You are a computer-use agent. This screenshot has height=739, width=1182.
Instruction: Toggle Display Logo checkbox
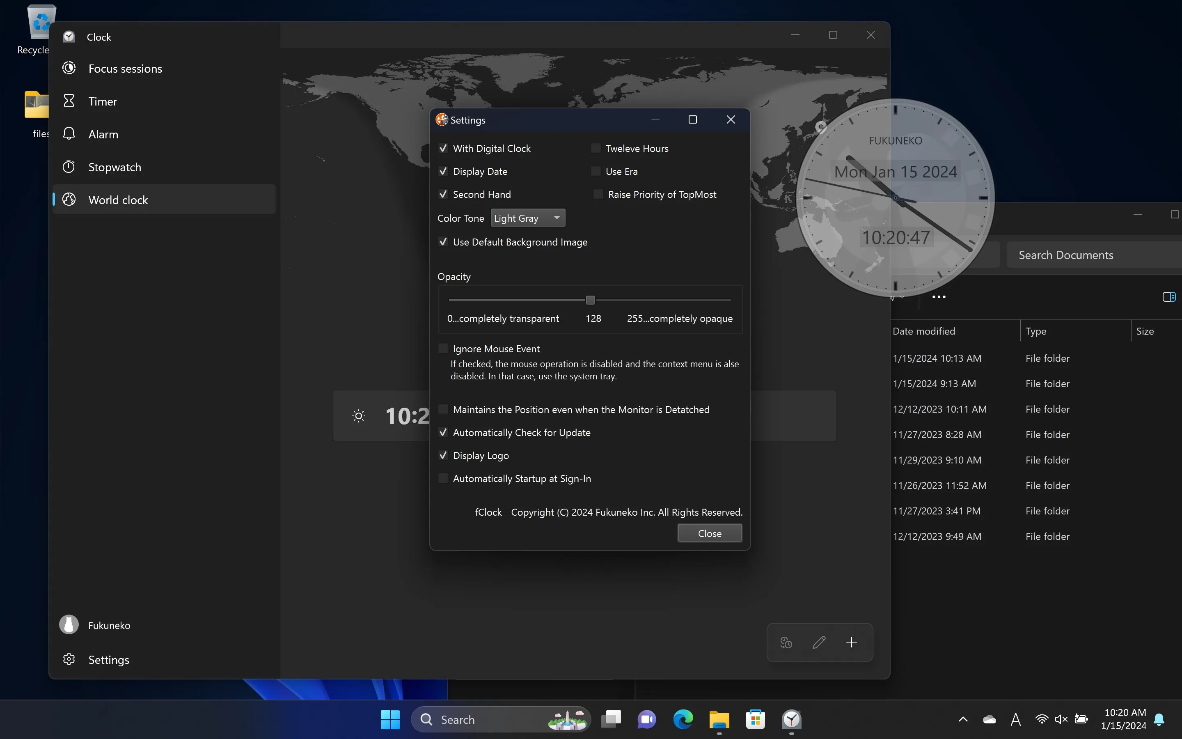tap(443, 455)
